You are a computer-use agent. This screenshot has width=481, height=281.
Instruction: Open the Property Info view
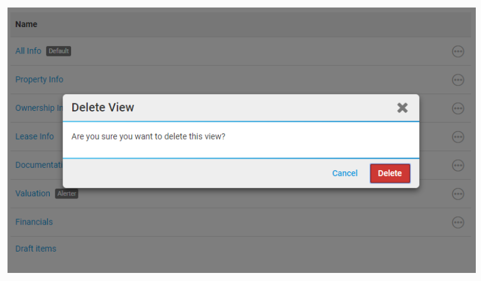pos(39,80)
